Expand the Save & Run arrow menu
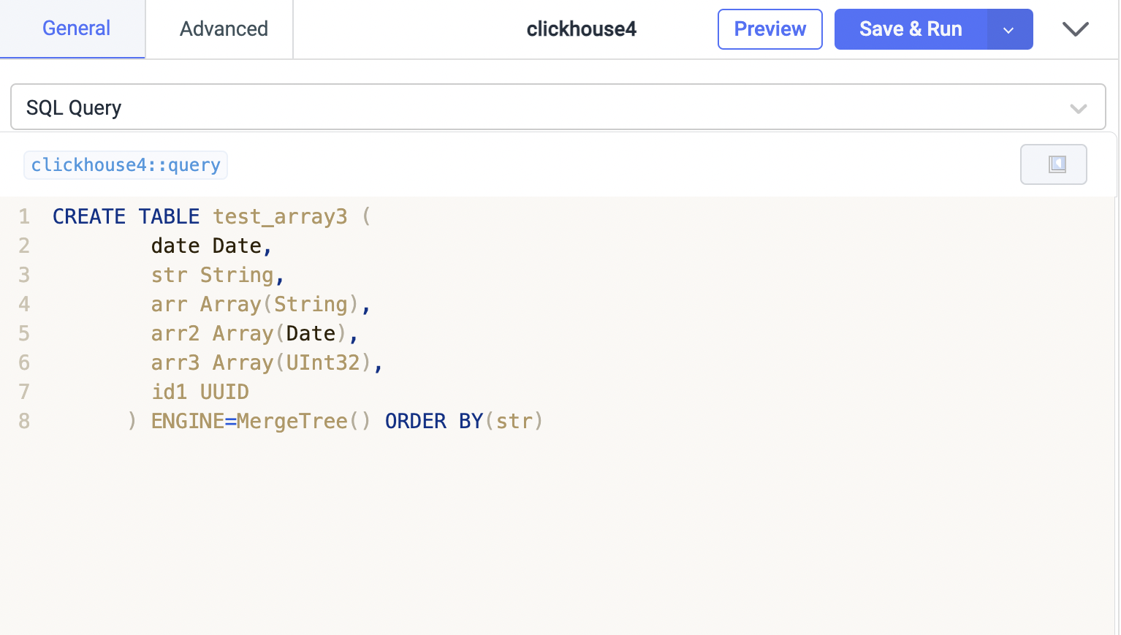 point(1009,30)
